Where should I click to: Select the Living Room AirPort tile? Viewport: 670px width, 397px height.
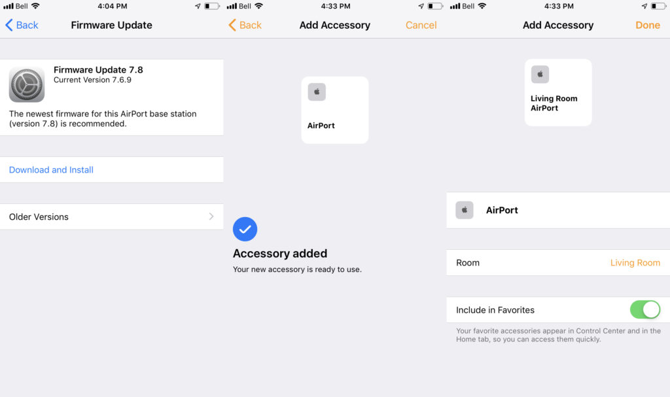(x=558, y=92)
